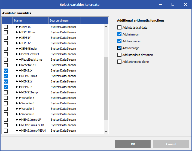Click SystemDataStream in the Variable 8 row
This screenshot has width=192, height=151.
(x=63, y=114)
